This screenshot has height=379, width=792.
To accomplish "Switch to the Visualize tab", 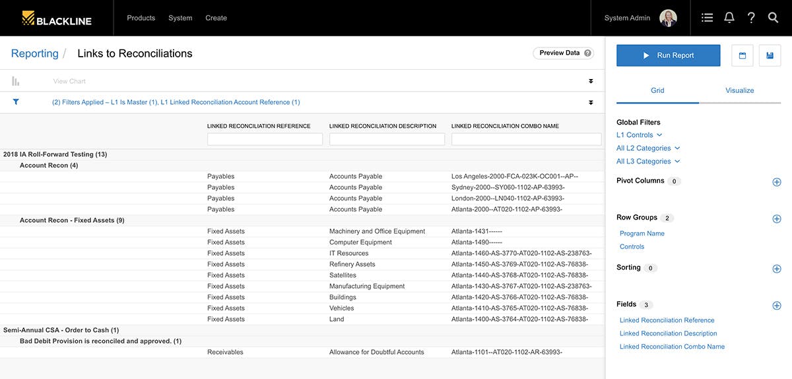I will (740, 90).
